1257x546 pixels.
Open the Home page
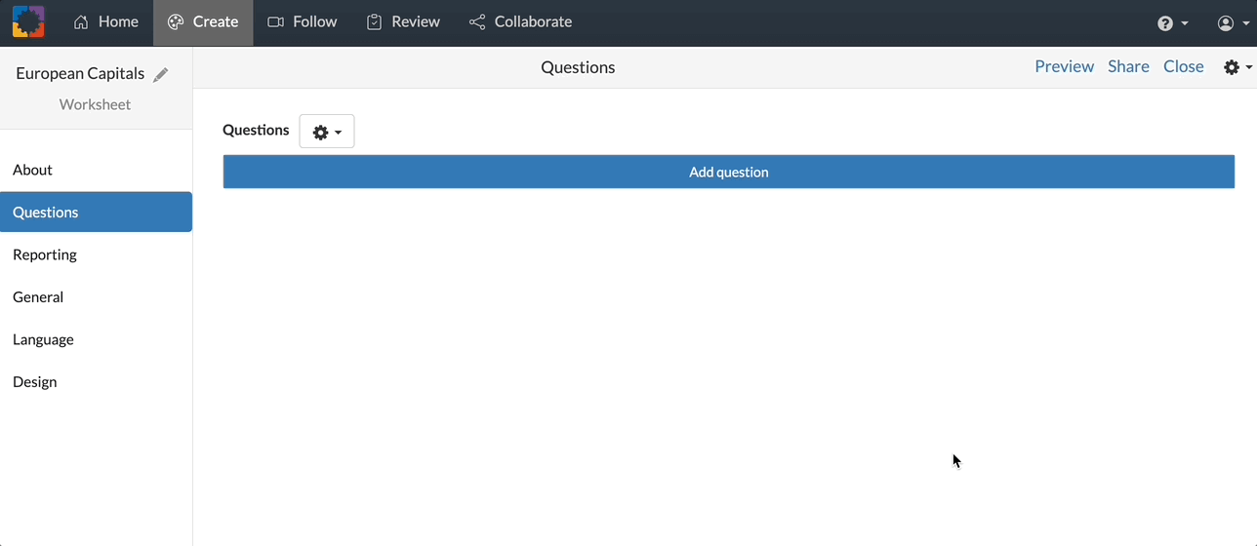coord(105,21)
